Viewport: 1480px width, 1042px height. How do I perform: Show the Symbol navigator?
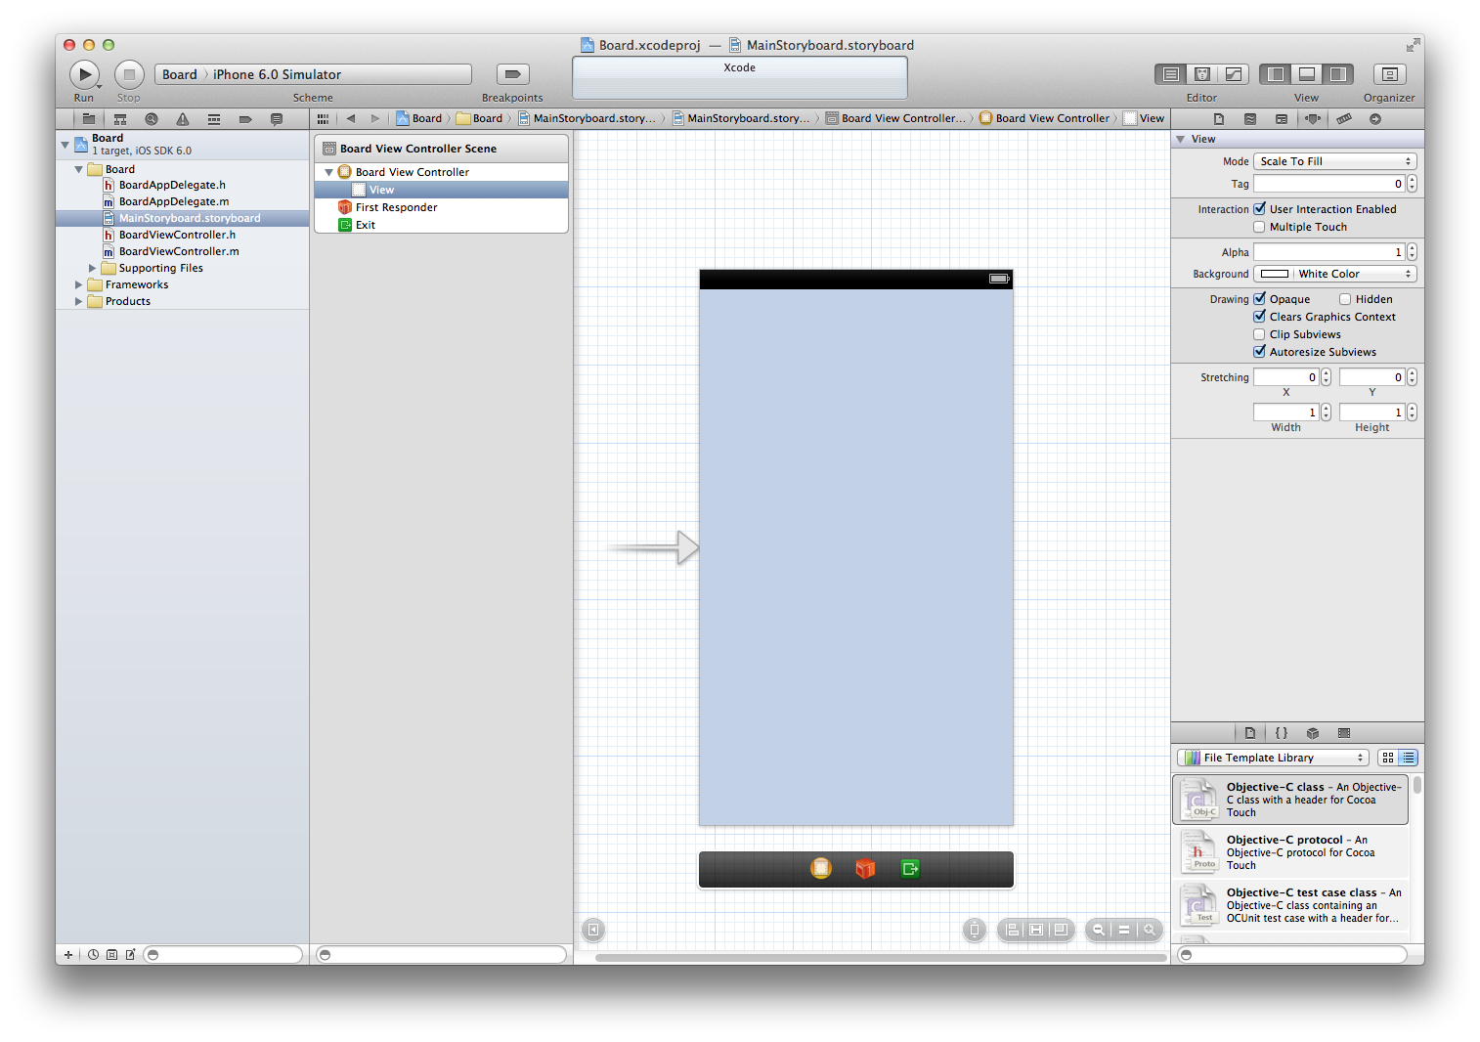coord(120,119)
